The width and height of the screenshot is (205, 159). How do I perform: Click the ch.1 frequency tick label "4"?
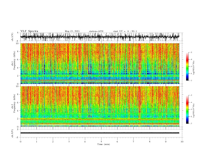(x=18, y=68)
